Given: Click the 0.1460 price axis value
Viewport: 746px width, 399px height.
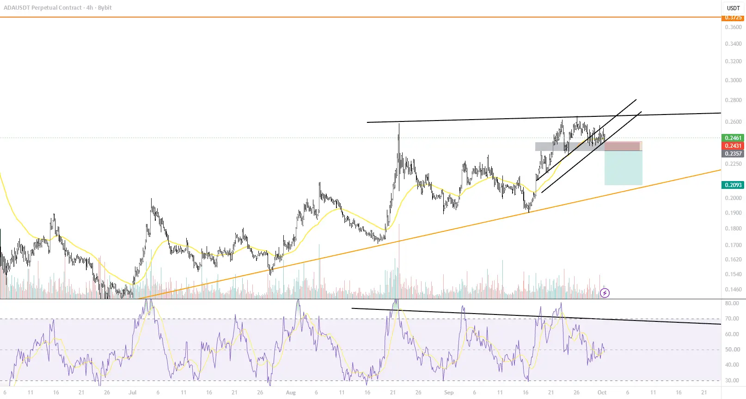Looking at the screenshot, I should (x=733, y=289).
